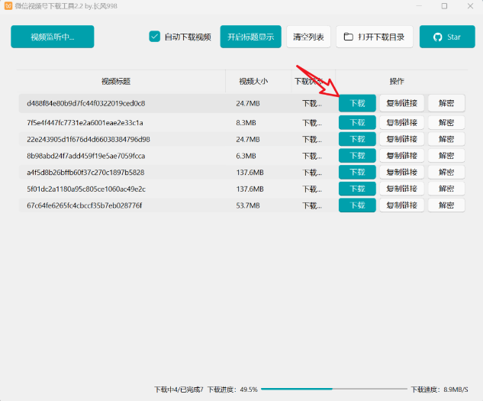The width and height of the screenshot is (483, 401).
Task: Decrypt the 5f01dc2a1180 video
Action: pyautogui.click(x=446, y=189)
